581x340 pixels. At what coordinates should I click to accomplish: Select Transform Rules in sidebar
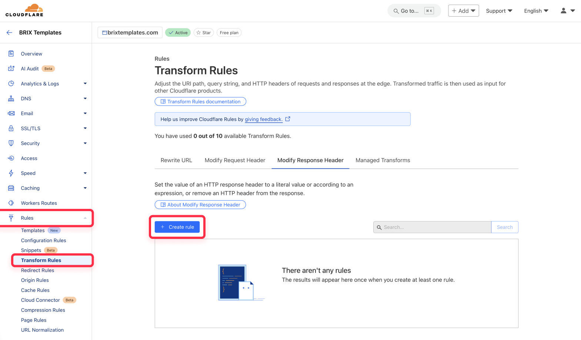coord(41,260)
